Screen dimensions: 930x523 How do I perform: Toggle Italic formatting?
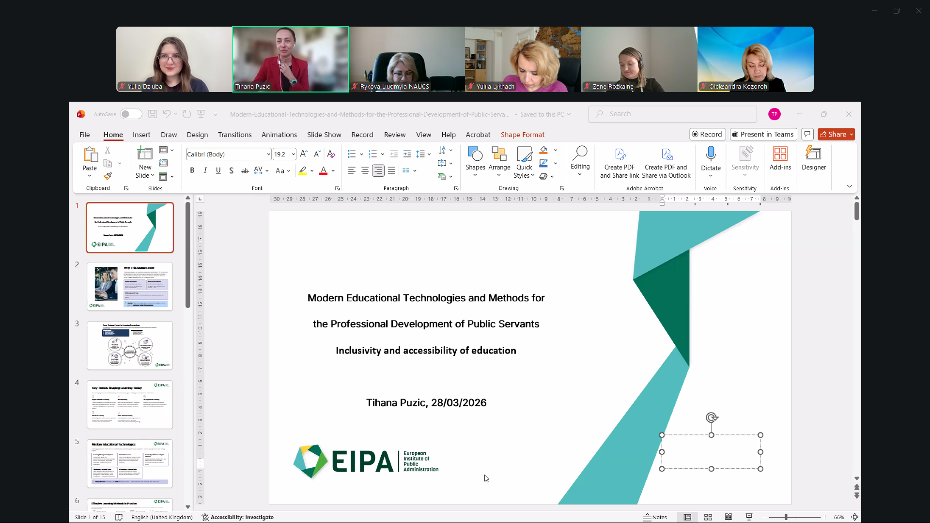pos(205,170)
